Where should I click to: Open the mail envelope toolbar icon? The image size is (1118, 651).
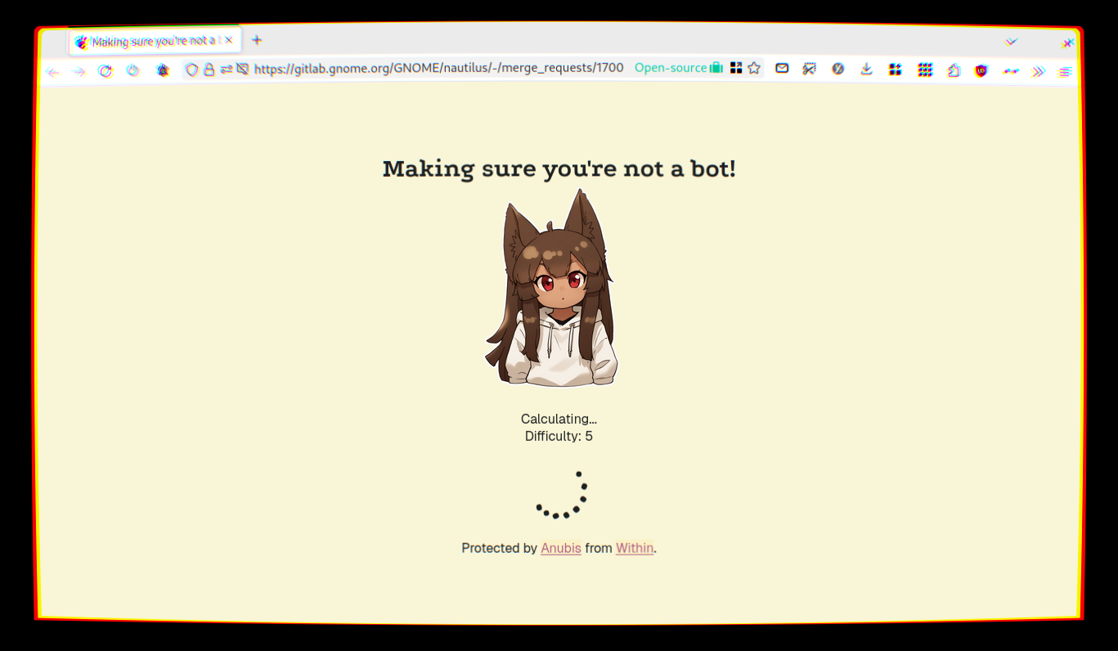pyautogui.click(x=782, y=69)
